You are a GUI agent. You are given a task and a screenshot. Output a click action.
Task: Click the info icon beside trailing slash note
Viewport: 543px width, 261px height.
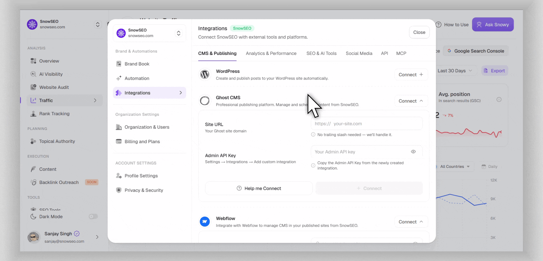click(313, 134)
